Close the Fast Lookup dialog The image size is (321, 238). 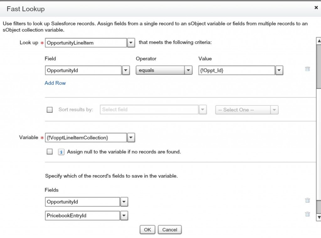[x=316, y=8]
